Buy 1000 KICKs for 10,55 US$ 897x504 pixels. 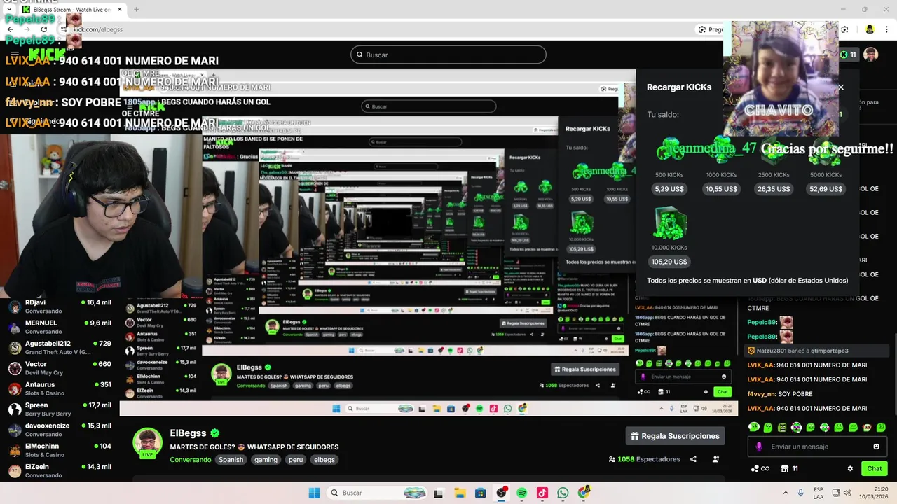(721, 189)
